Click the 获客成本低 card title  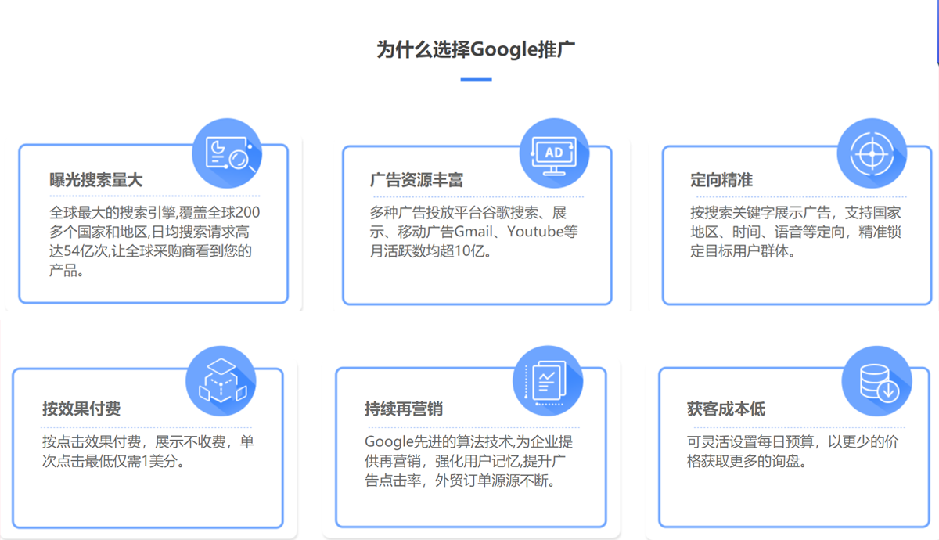(x=726, y=409)
